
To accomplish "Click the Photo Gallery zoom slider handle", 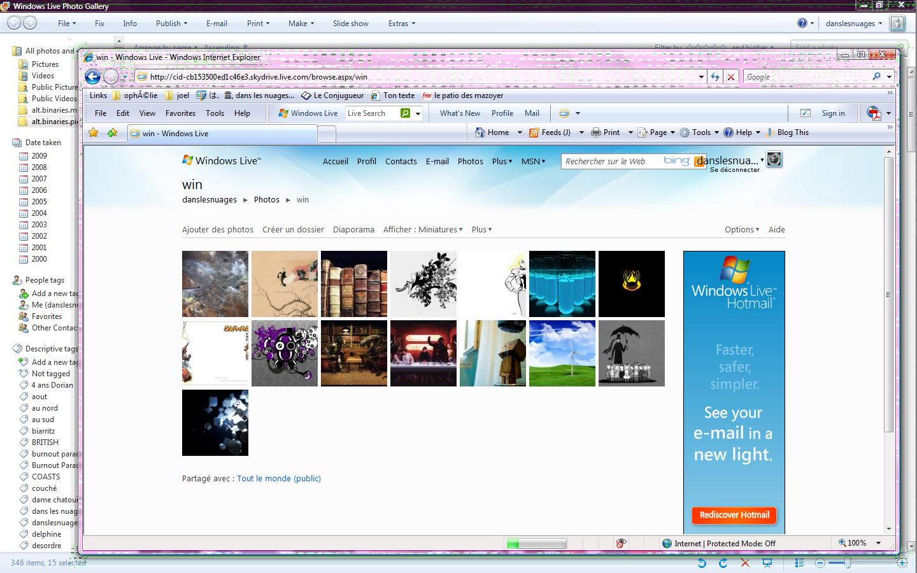I will (848, 563).
